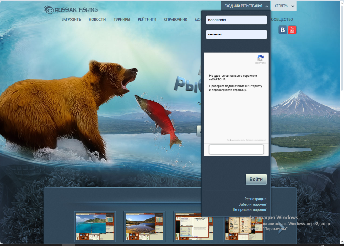
Task: Click the Не пришел пароль? link
Action: [249, 209]
